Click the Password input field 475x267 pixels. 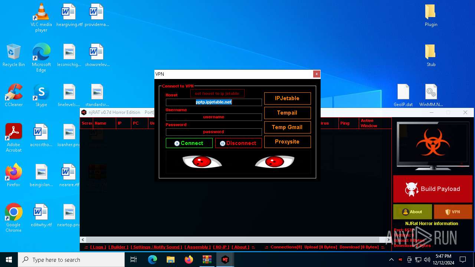point(214,132)
